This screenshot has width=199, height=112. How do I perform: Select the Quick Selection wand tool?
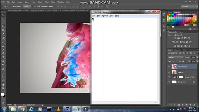[x=3, y=26]
